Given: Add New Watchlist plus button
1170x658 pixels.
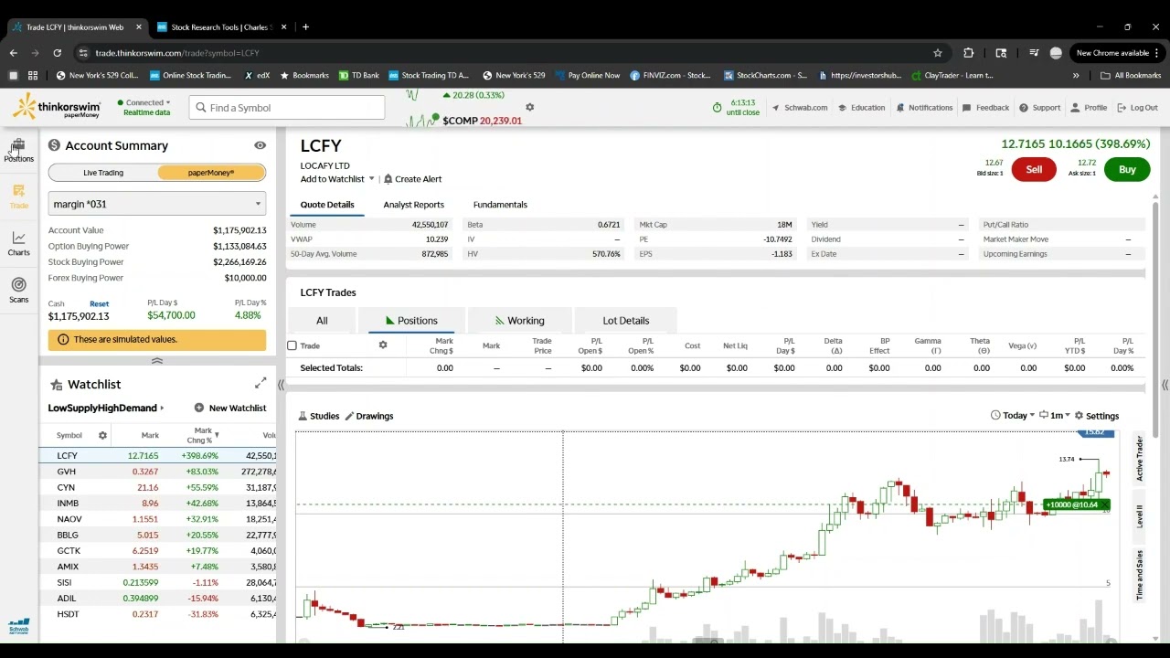Looking at the screenshot, I should (x=230, y=409).
